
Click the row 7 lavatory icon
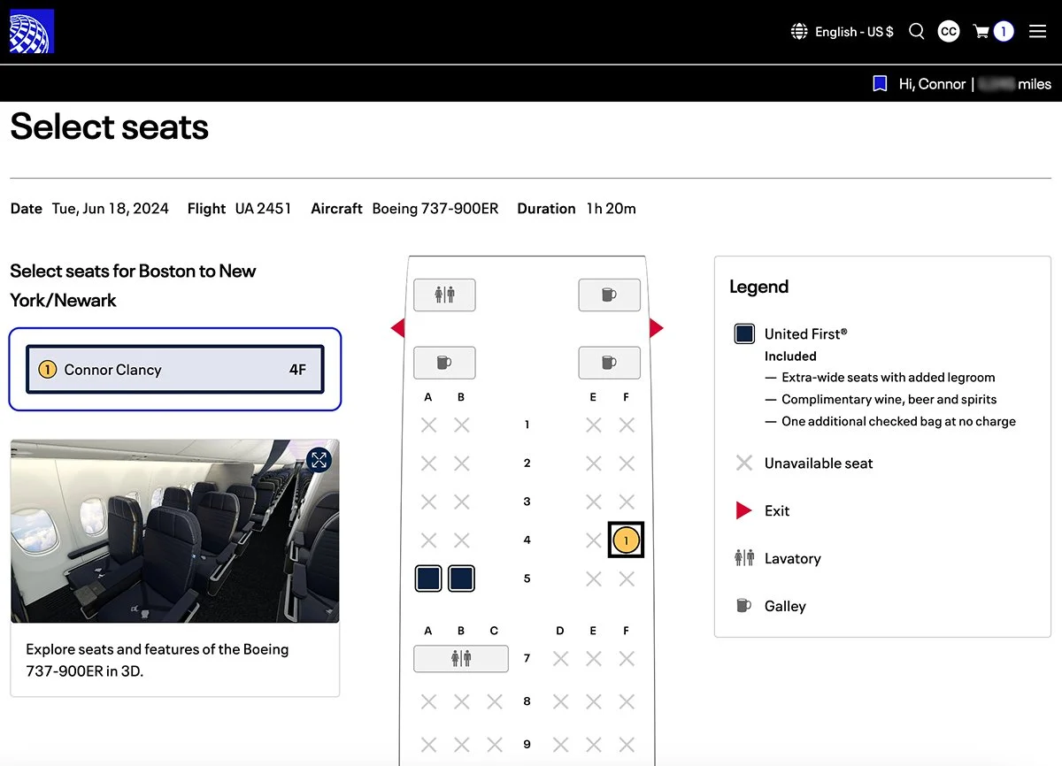pos(461,658)
